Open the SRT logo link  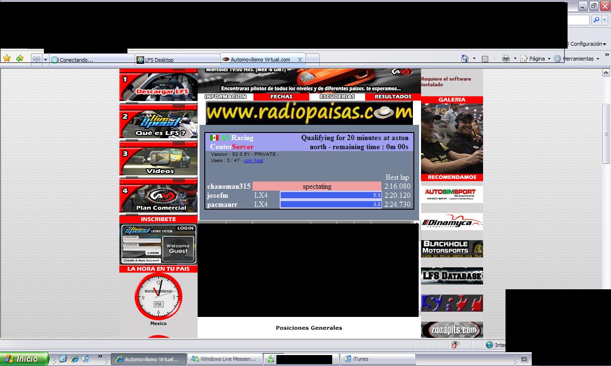[x=452, y=303]
